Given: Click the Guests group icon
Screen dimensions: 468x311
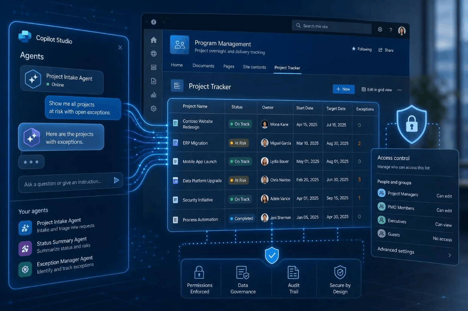Looking at the screenshot, I should (381, 233).
